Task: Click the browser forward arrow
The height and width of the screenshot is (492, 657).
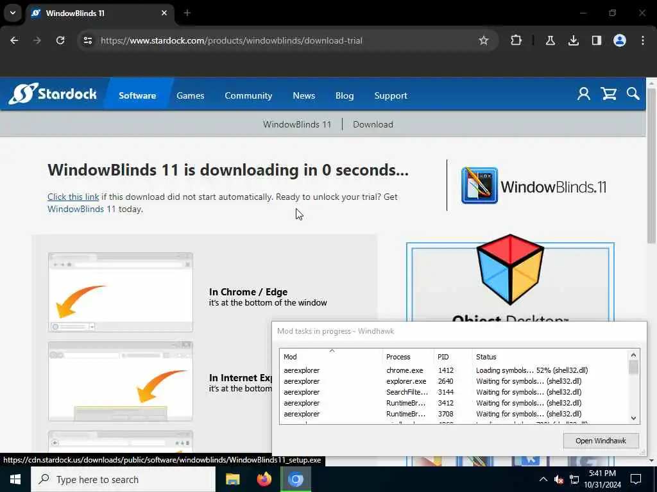Action: click(37, 40)
